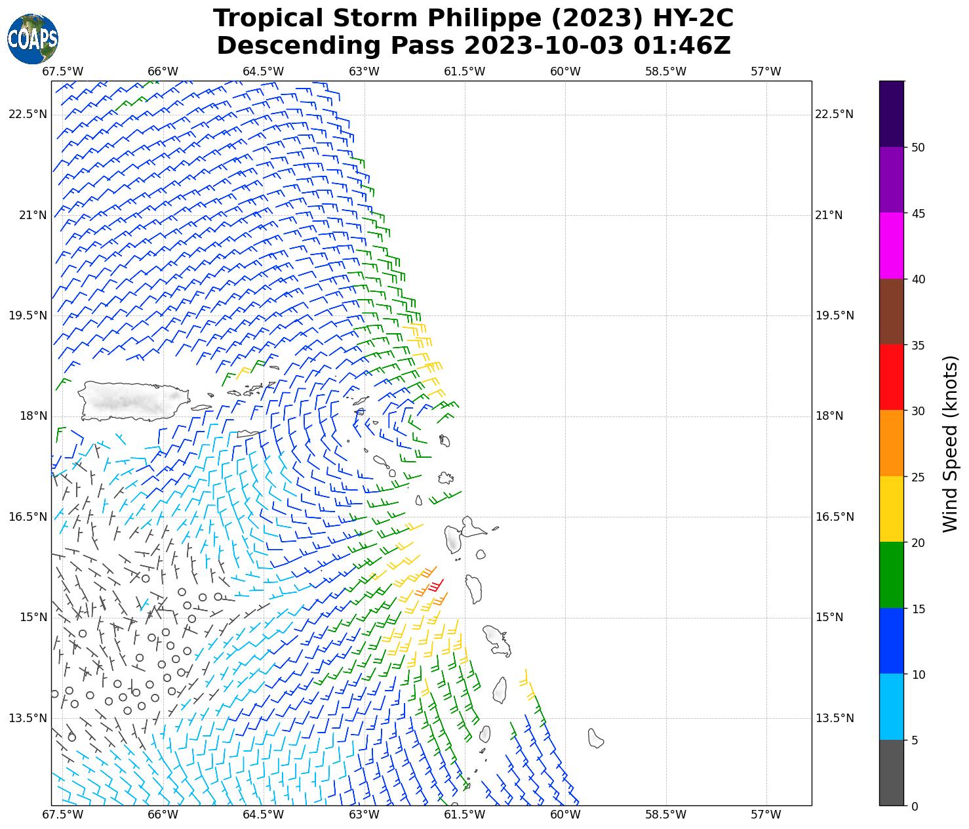Click the COAPS globe logo
969x829 pixels.
32,39
